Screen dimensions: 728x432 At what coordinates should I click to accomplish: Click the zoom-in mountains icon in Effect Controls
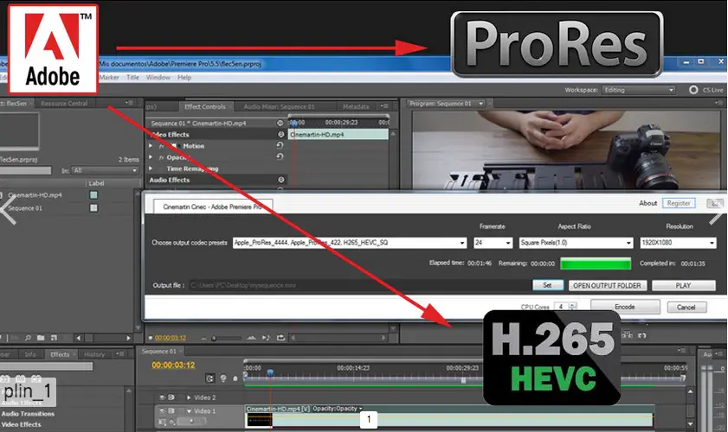pyautogui.click(x=251, y=338)
